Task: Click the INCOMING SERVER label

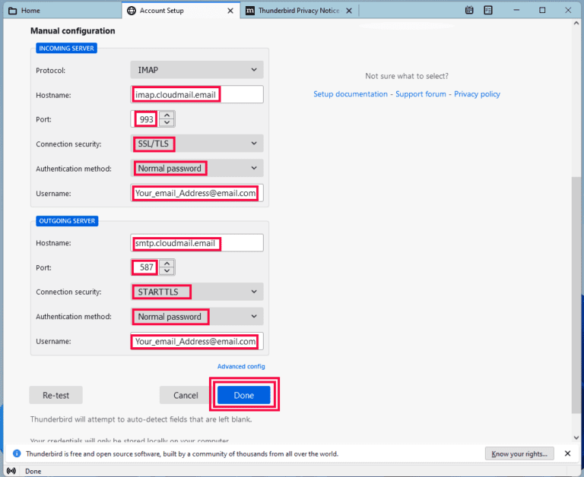Action: pos(66,49)
